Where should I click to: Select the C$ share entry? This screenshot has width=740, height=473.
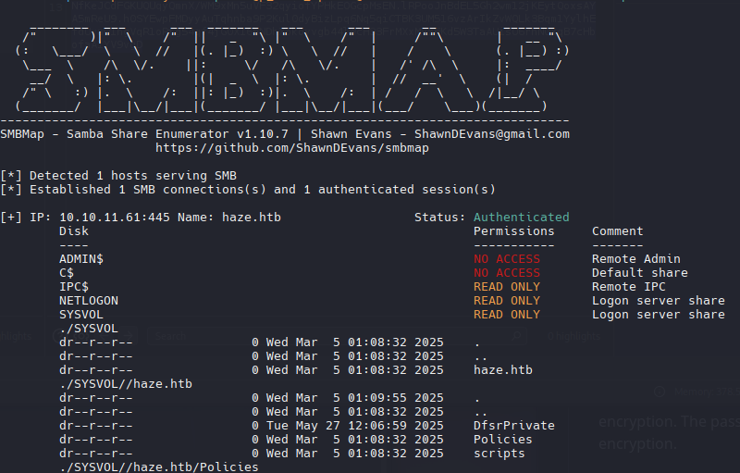(67, 273)
